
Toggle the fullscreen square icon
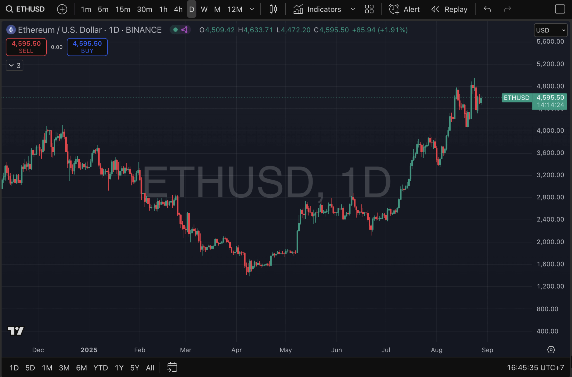560,9
